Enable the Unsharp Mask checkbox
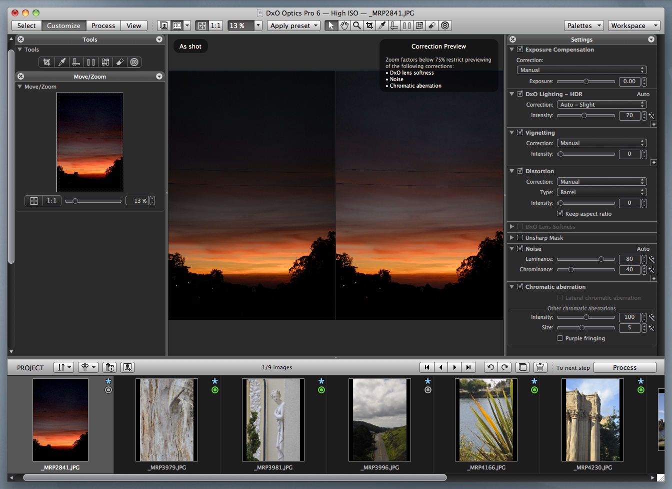Image resolution: width=672 pixels, height=489 pixels. click(x=520, y=238)
